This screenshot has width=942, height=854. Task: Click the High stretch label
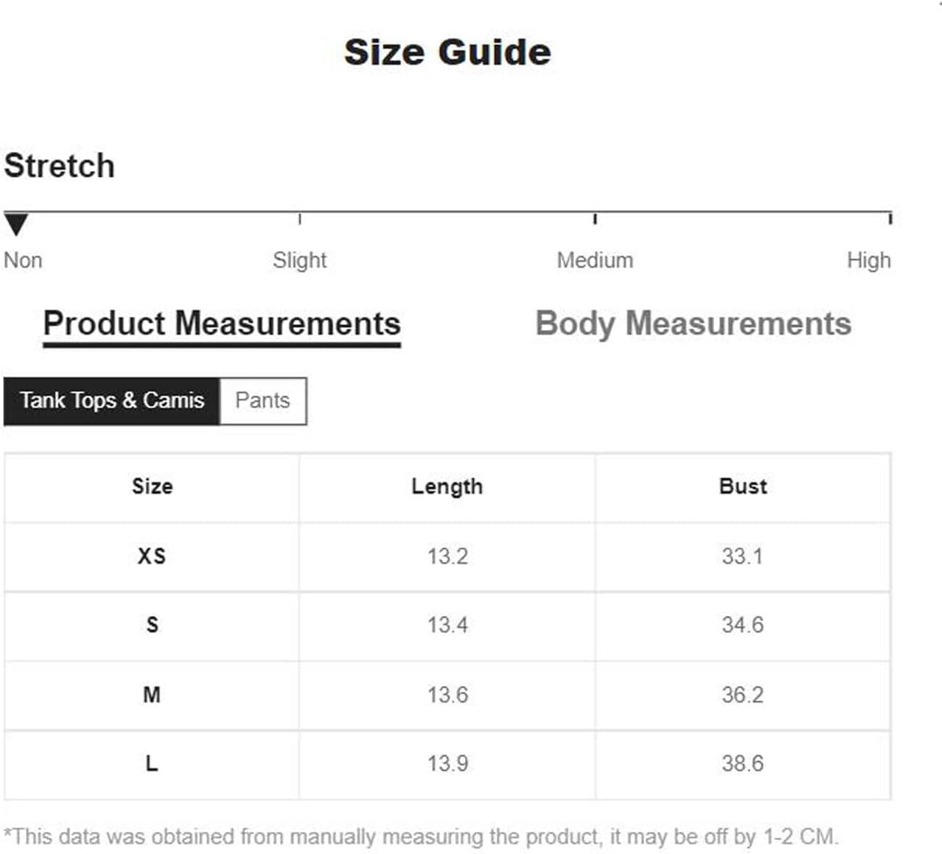click(x=868, y=260)
